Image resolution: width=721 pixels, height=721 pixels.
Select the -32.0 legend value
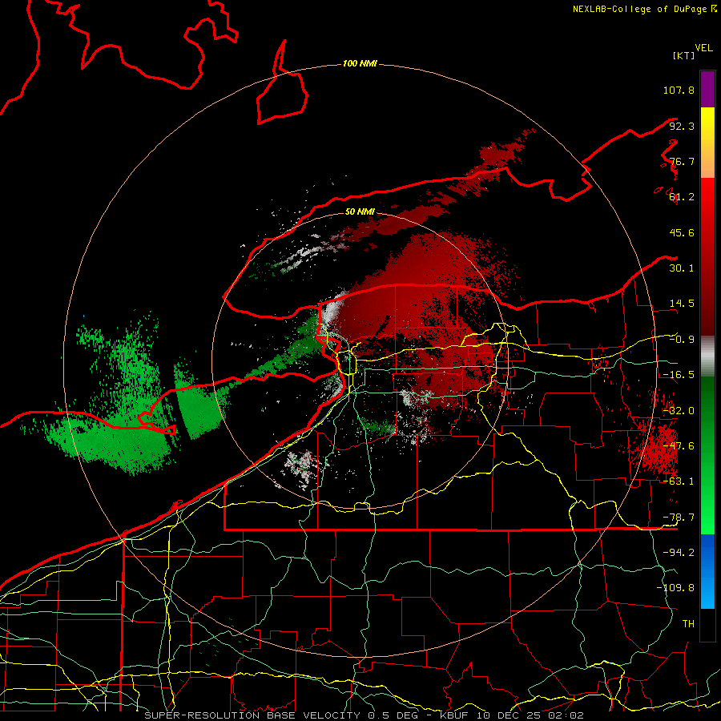click(x=679, y=411)
